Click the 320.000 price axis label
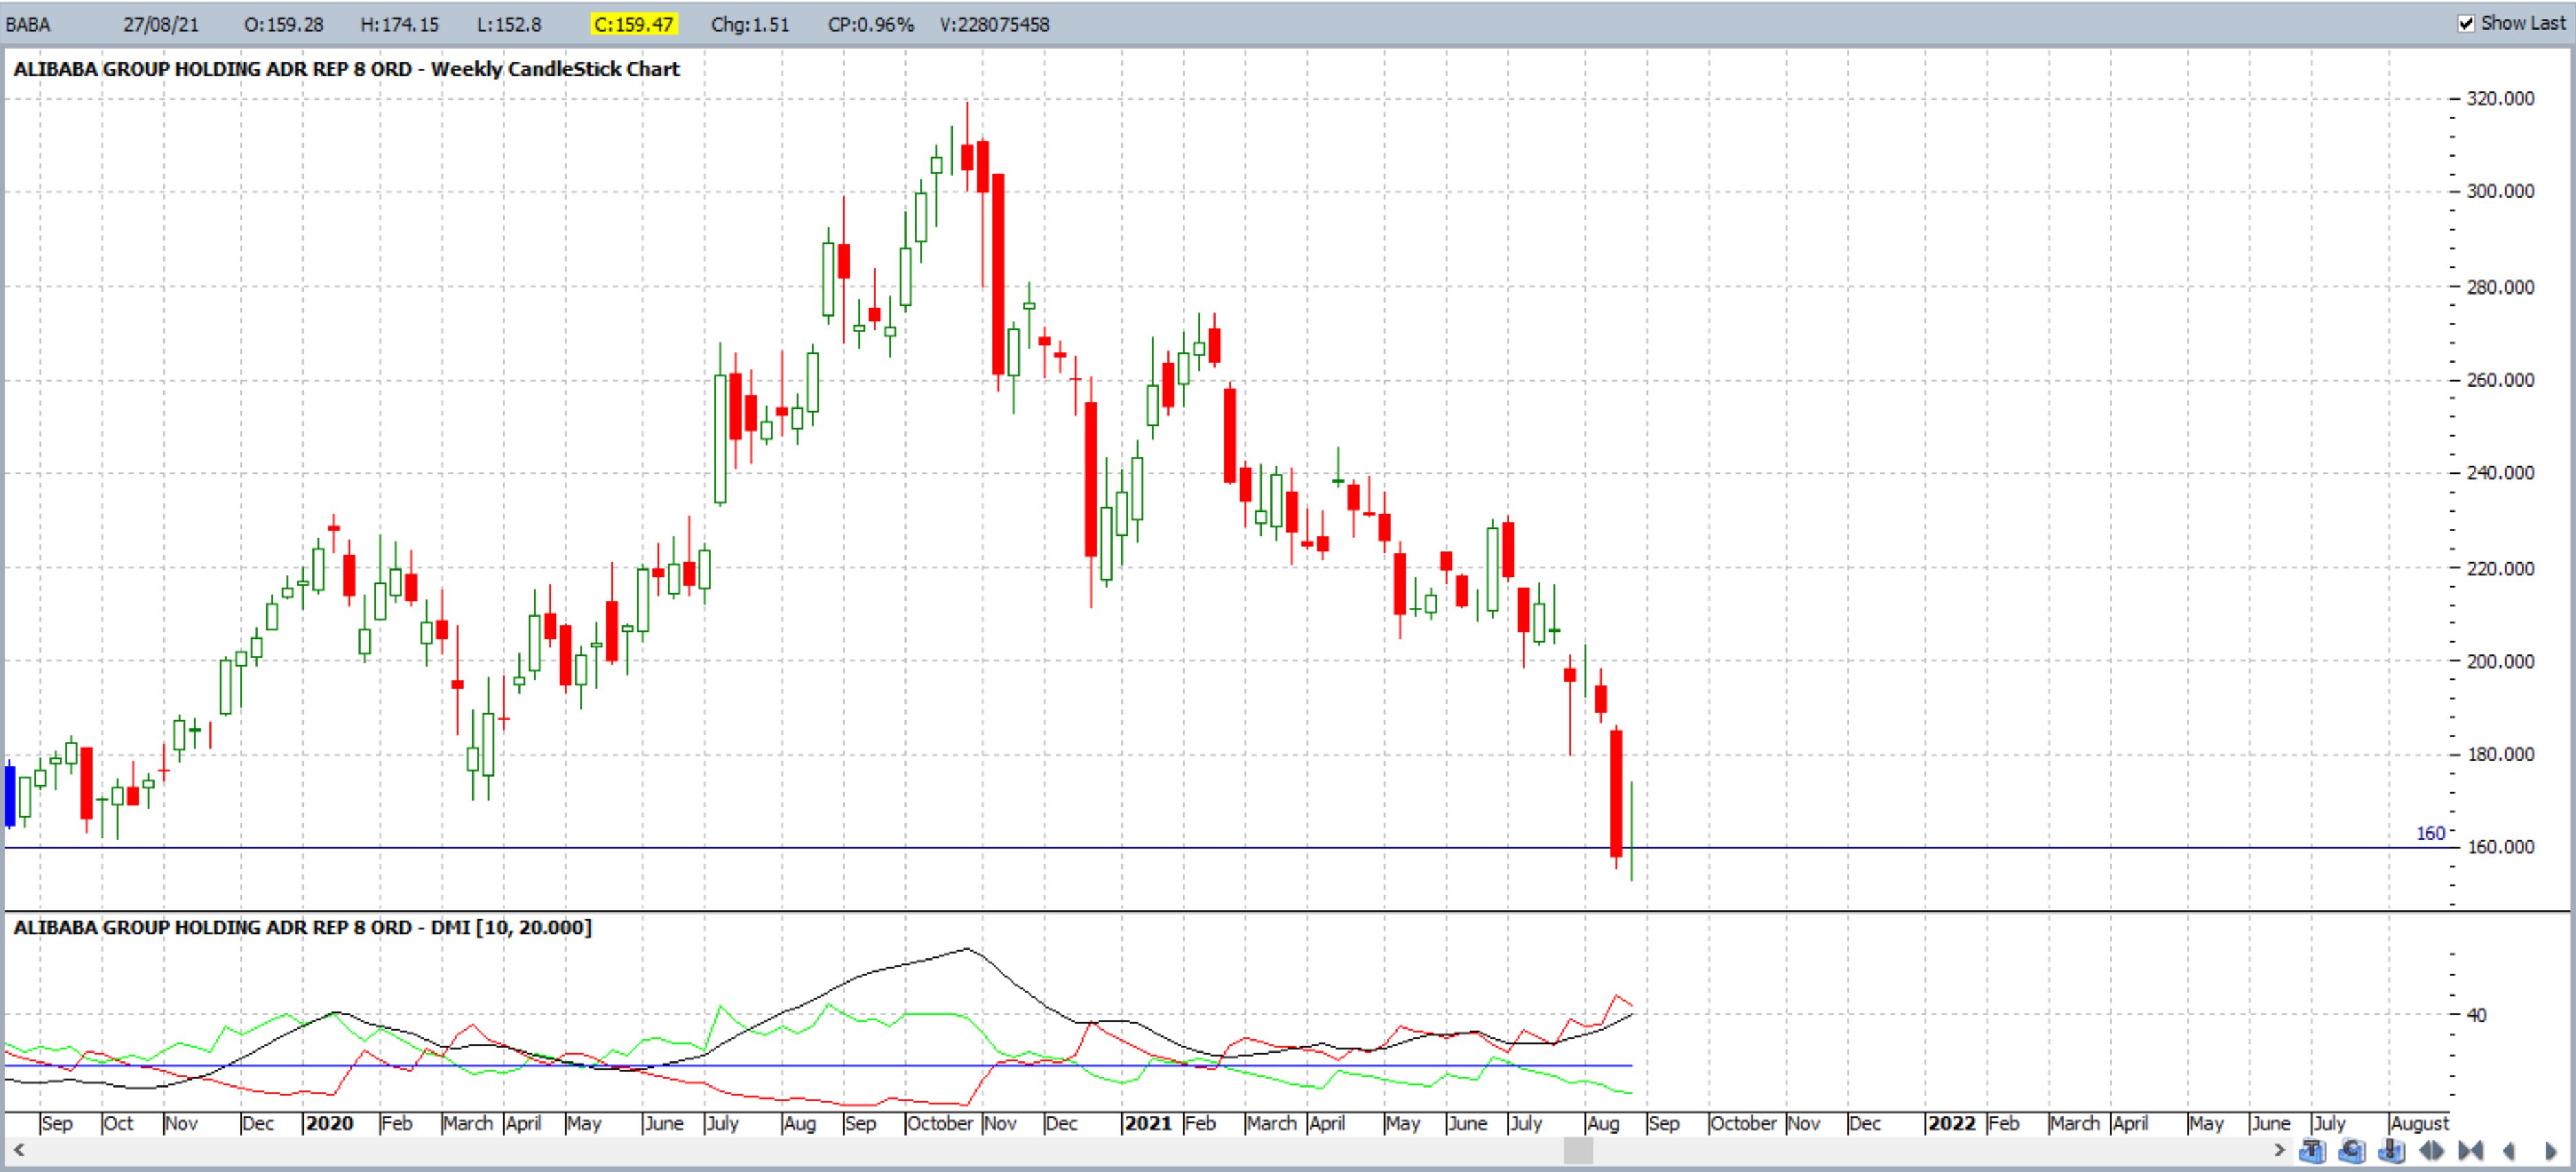The image size is (2576, 1172). click(2500, 98)
